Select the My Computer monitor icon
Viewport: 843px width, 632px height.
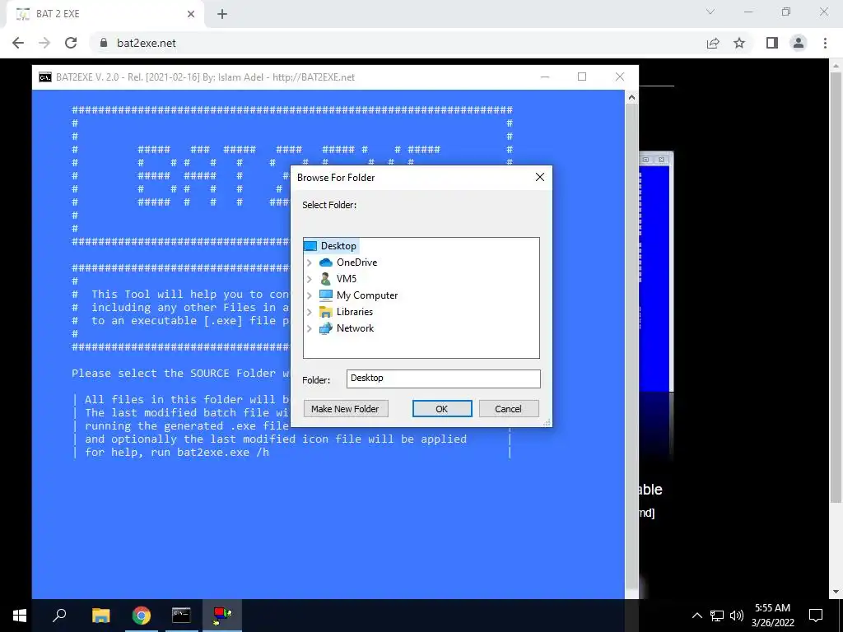point(326,295)
